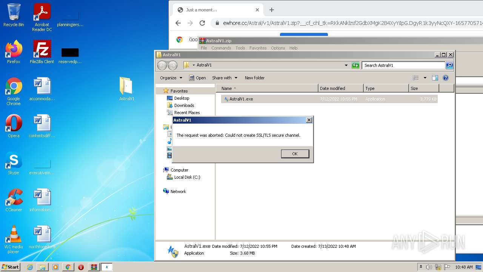This screenshot has width=483, height=272.
Task: Open the change view options dropdown arrow
Action: [425, 78]
